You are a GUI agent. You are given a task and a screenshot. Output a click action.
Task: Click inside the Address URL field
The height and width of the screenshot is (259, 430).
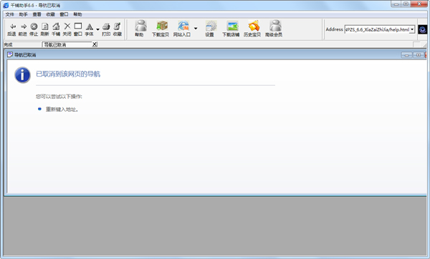(x=377, y=29)
